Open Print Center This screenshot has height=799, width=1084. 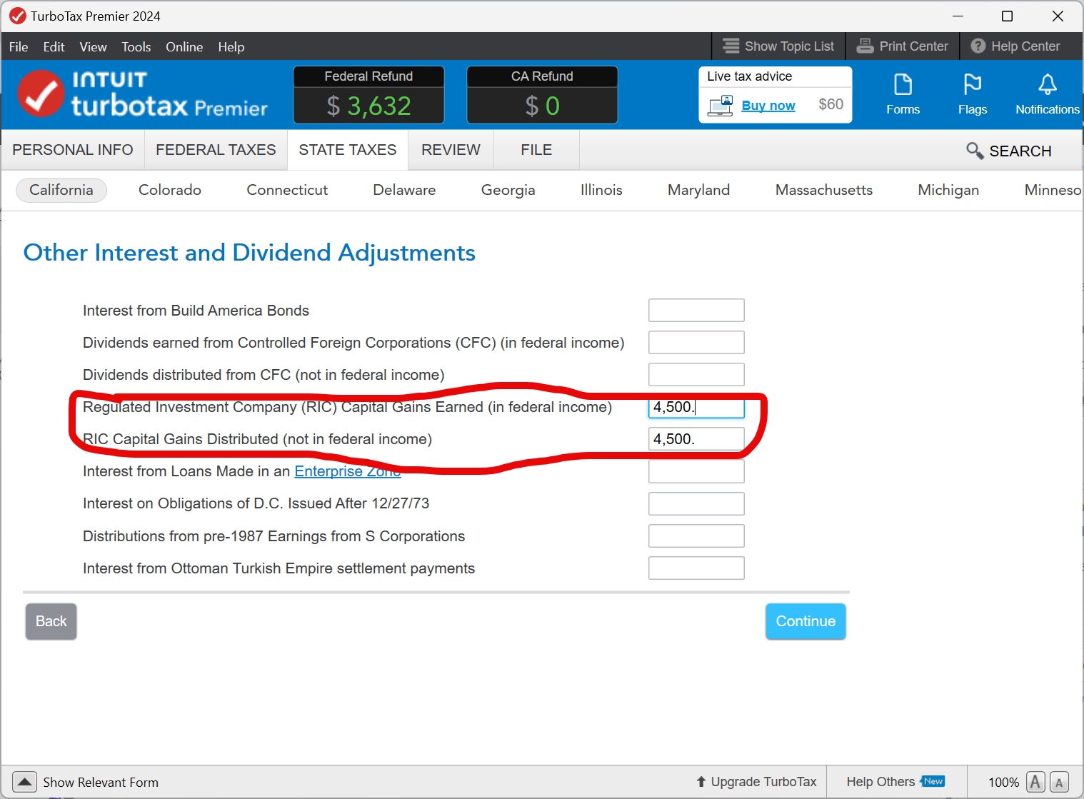click(903, 46)
